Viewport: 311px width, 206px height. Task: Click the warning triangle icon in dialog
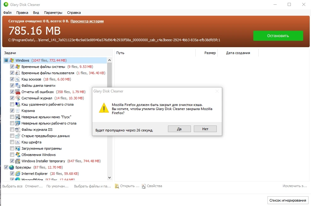pyautogui.click(x=104, y=108)
